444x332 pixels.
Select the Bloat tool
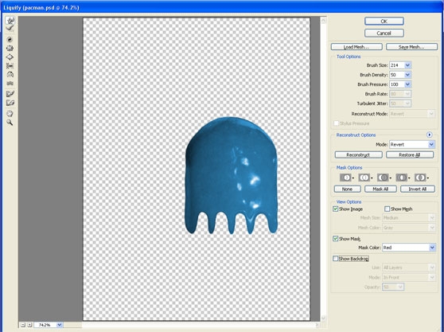pyautogui.click(x=10, y=57)
